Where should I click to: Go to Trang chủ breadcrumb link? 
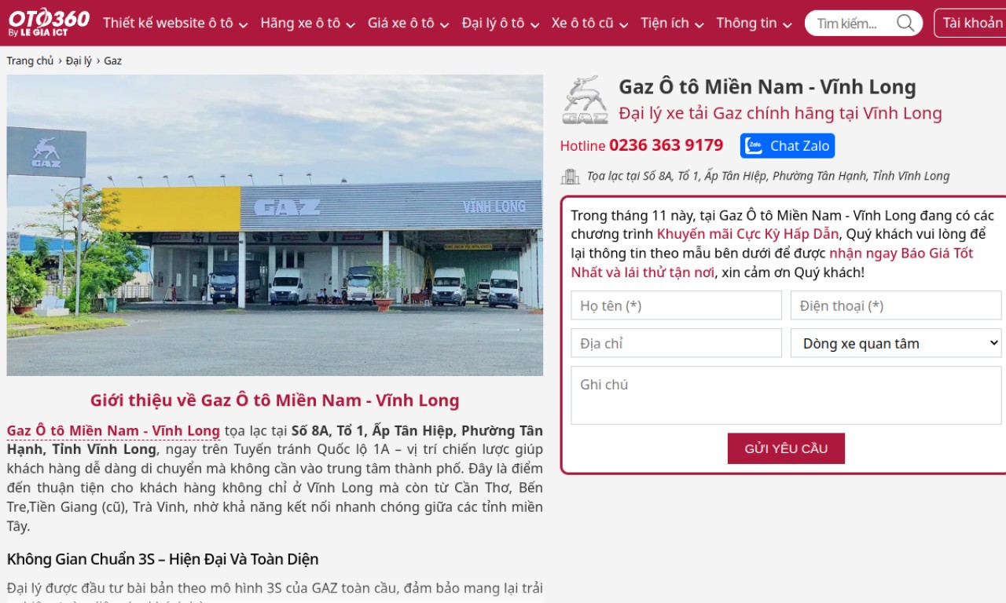point(30,60)
